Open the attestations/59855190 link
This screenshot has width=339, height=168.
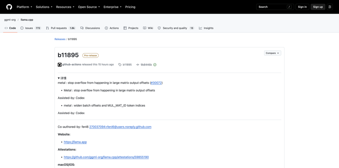tap(106, 157)
